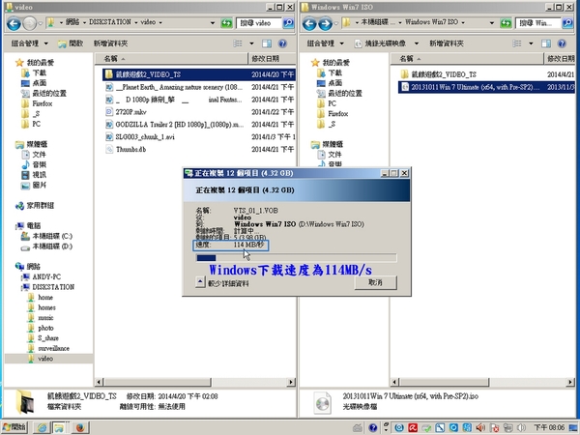Viewport: 580px width, 435px height.
Task: Select Win 7 Ultimate ISO file in right window
Action: point(486,87)
